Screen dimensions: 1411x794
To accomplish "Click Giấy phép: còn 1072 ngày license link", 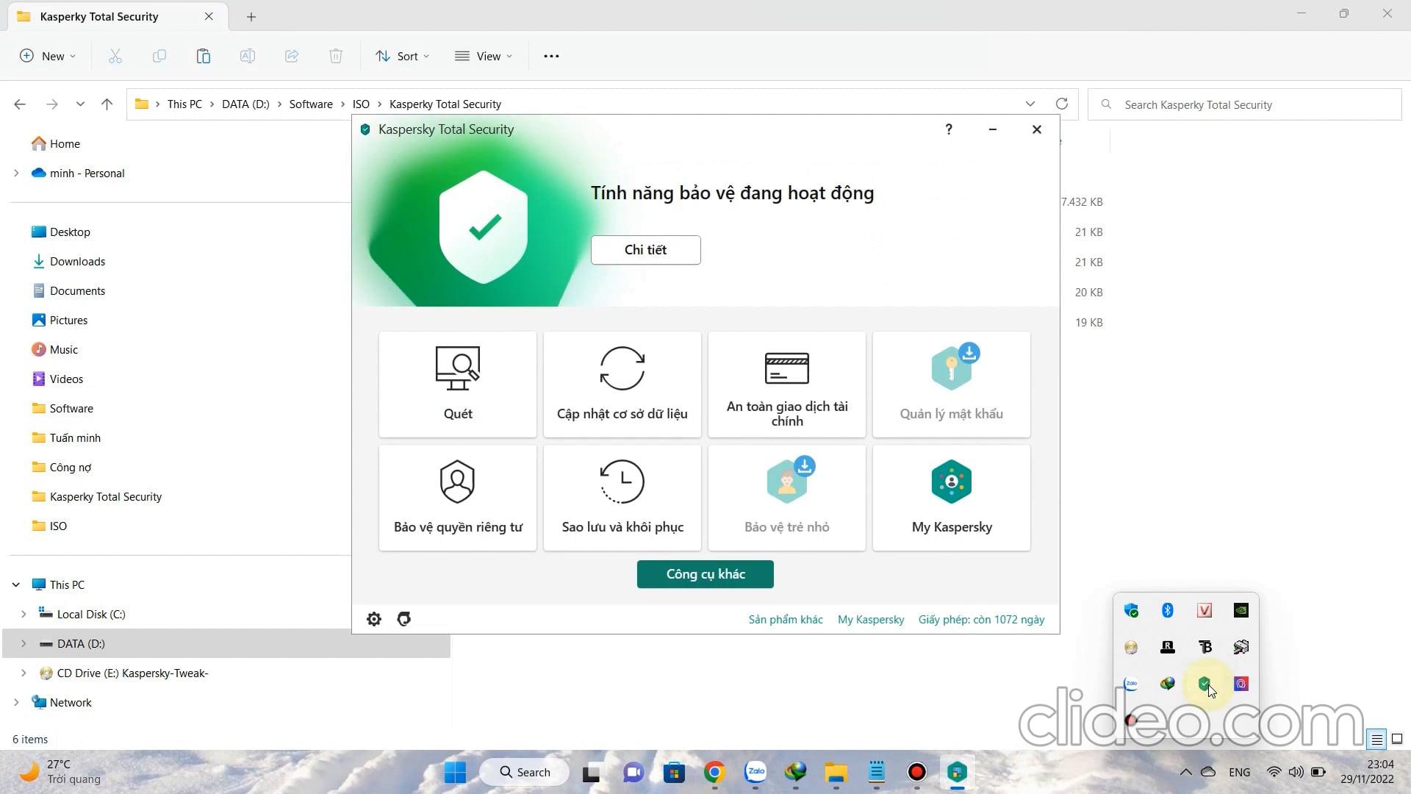I will coord(981,618).
